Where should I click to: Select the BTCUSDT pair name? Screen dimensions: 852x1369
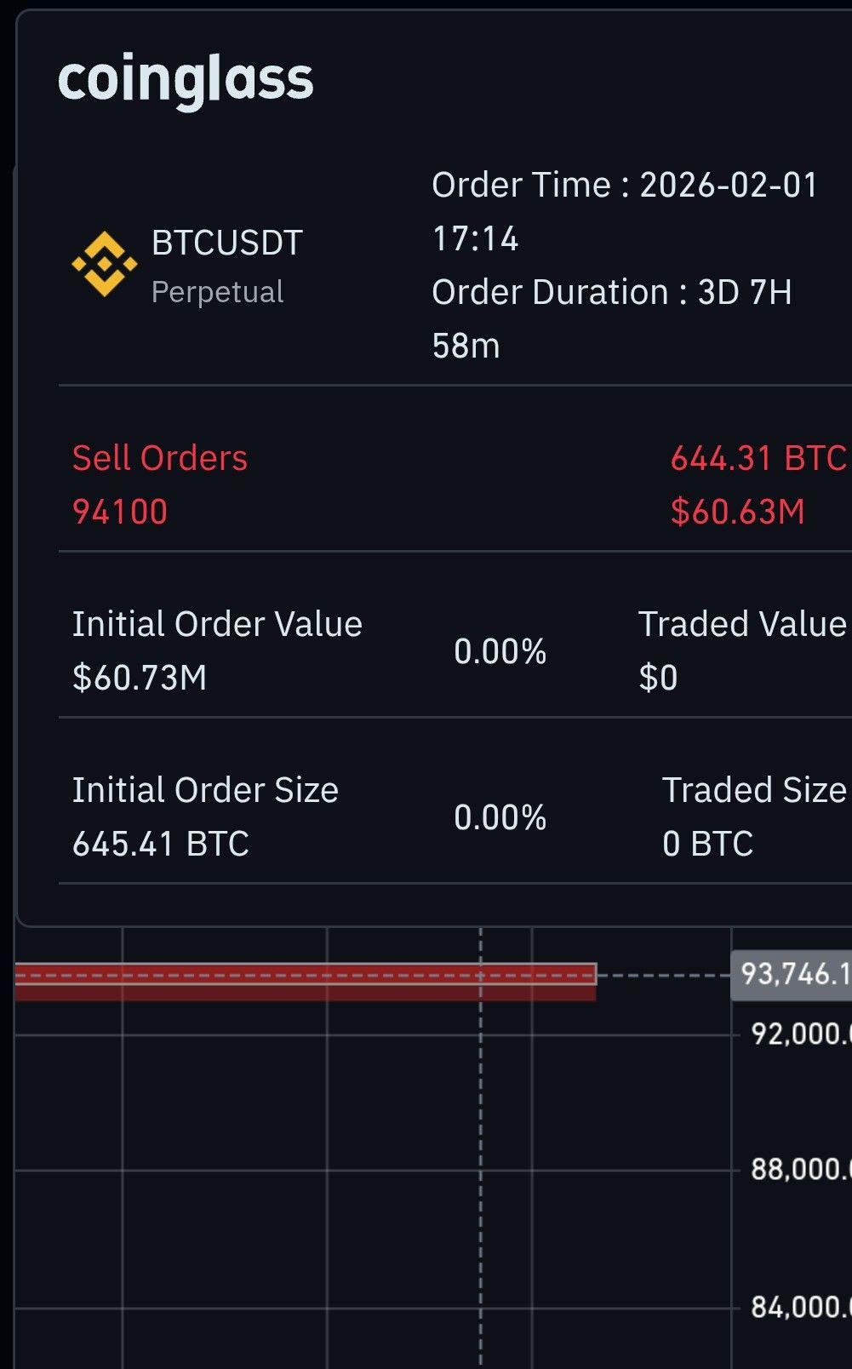point(227,243)
